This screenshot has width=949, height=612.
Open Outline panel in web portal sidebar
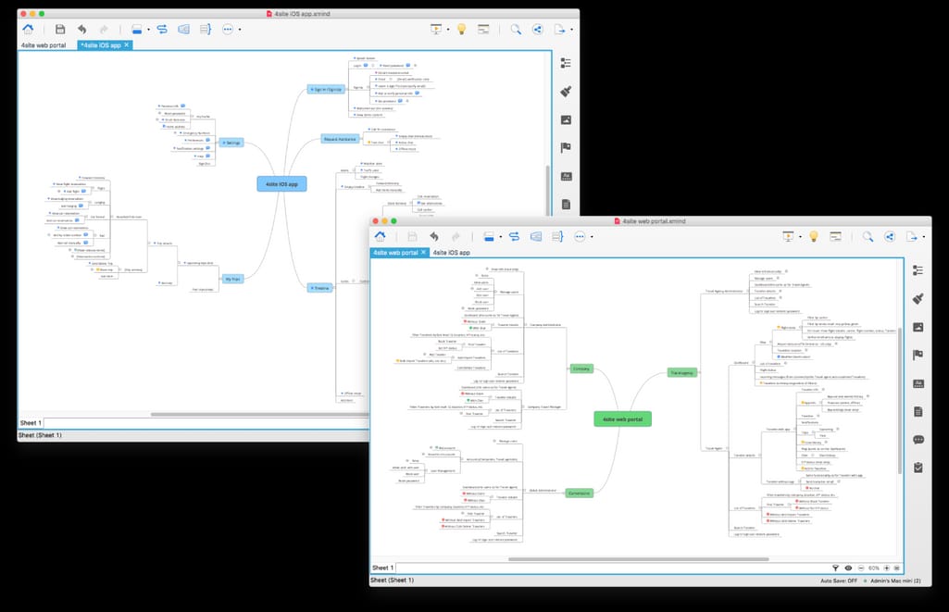point(918,270)
